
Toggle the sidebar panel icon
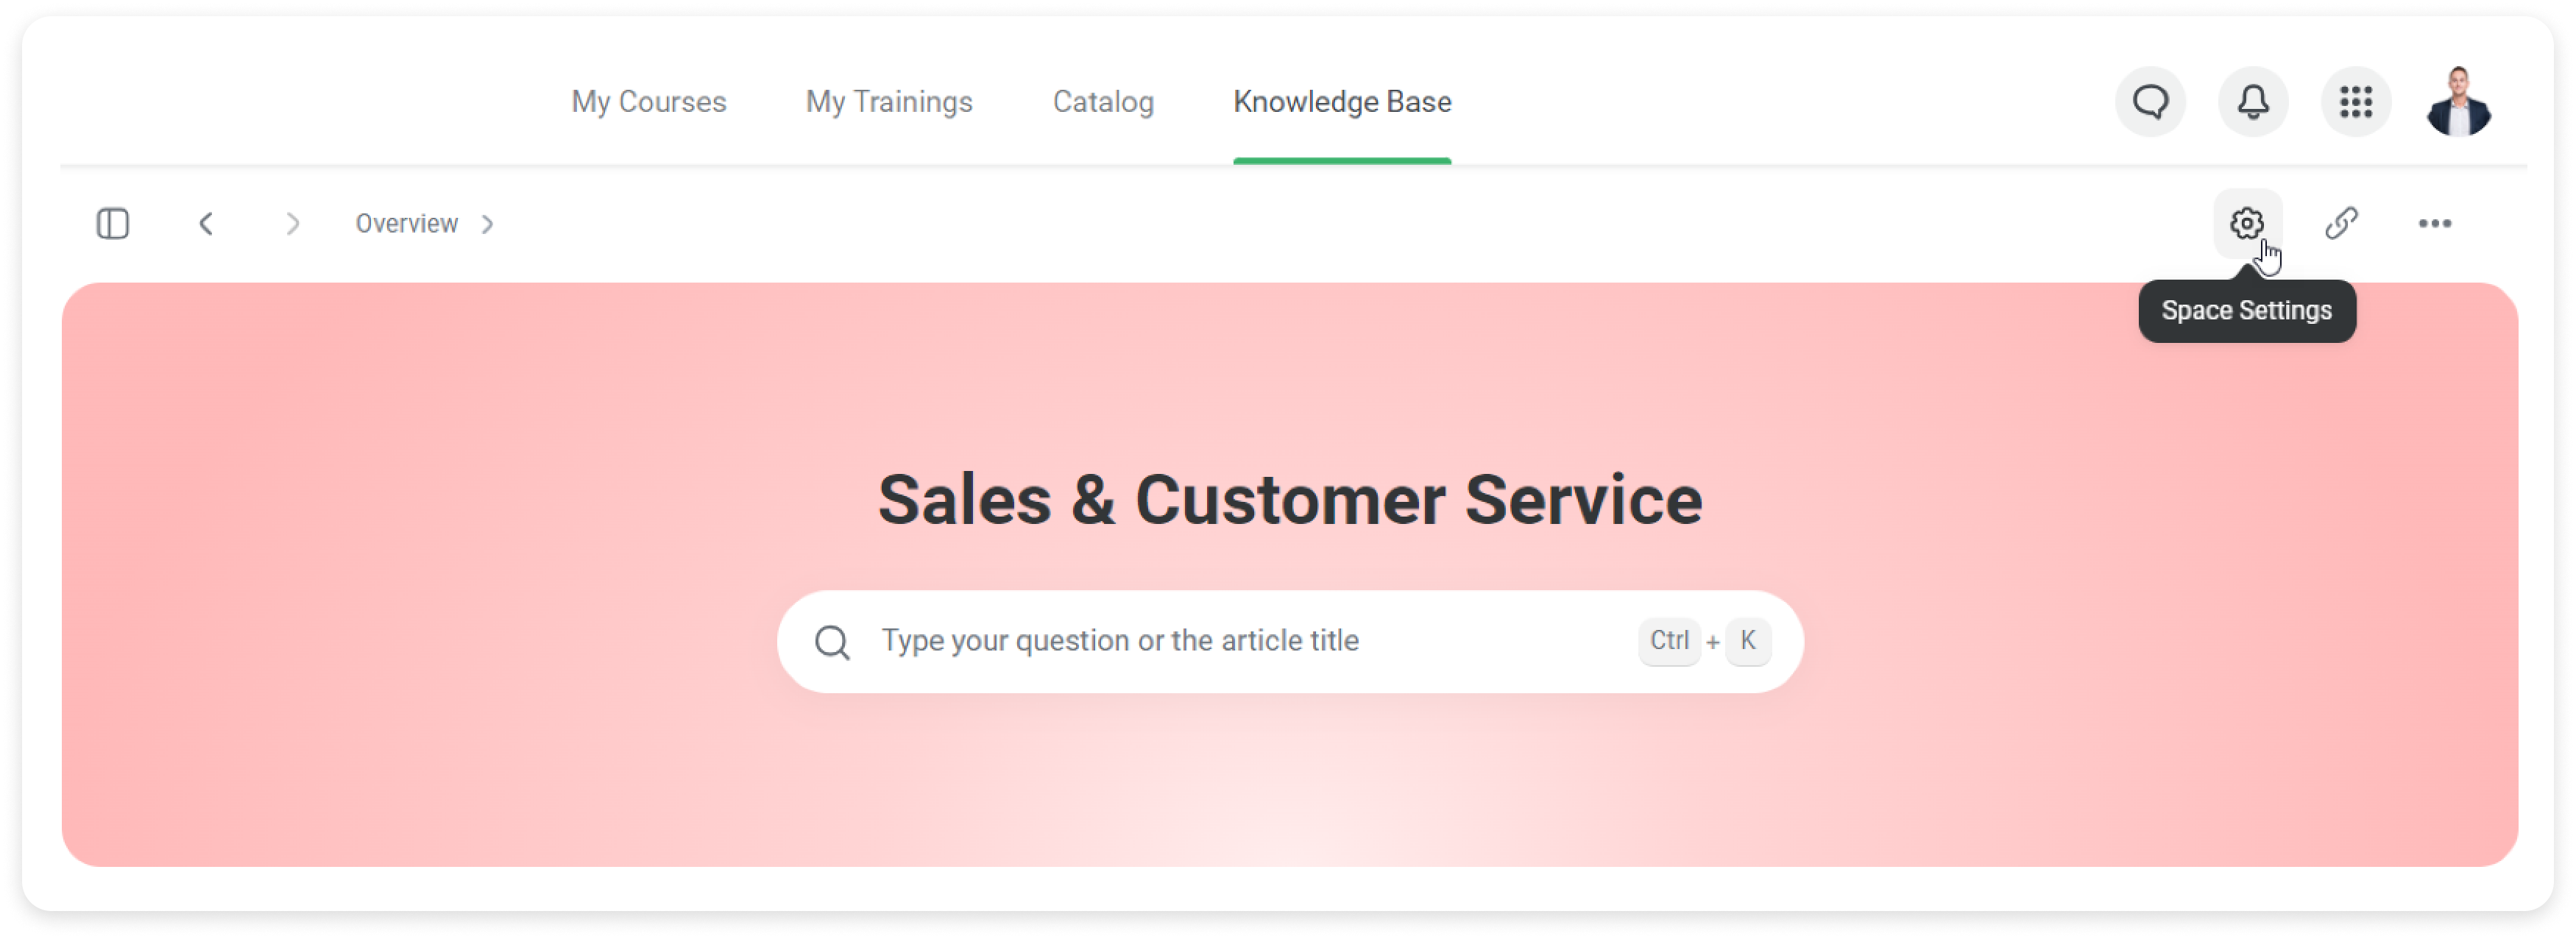click(x=112, y=223)
